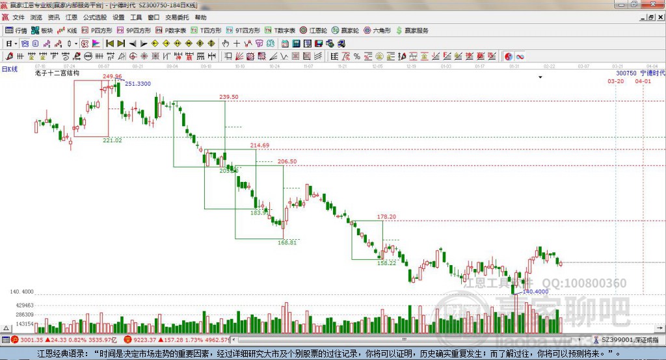Click the yin-yang taiji icon
Screen dimensions: 666x360
[509, 56]
